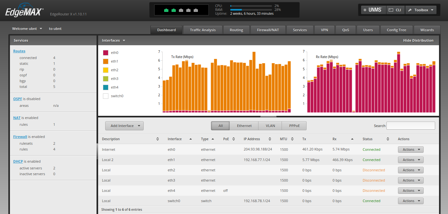Sort by Status column arrows

[x=388, y=139]
